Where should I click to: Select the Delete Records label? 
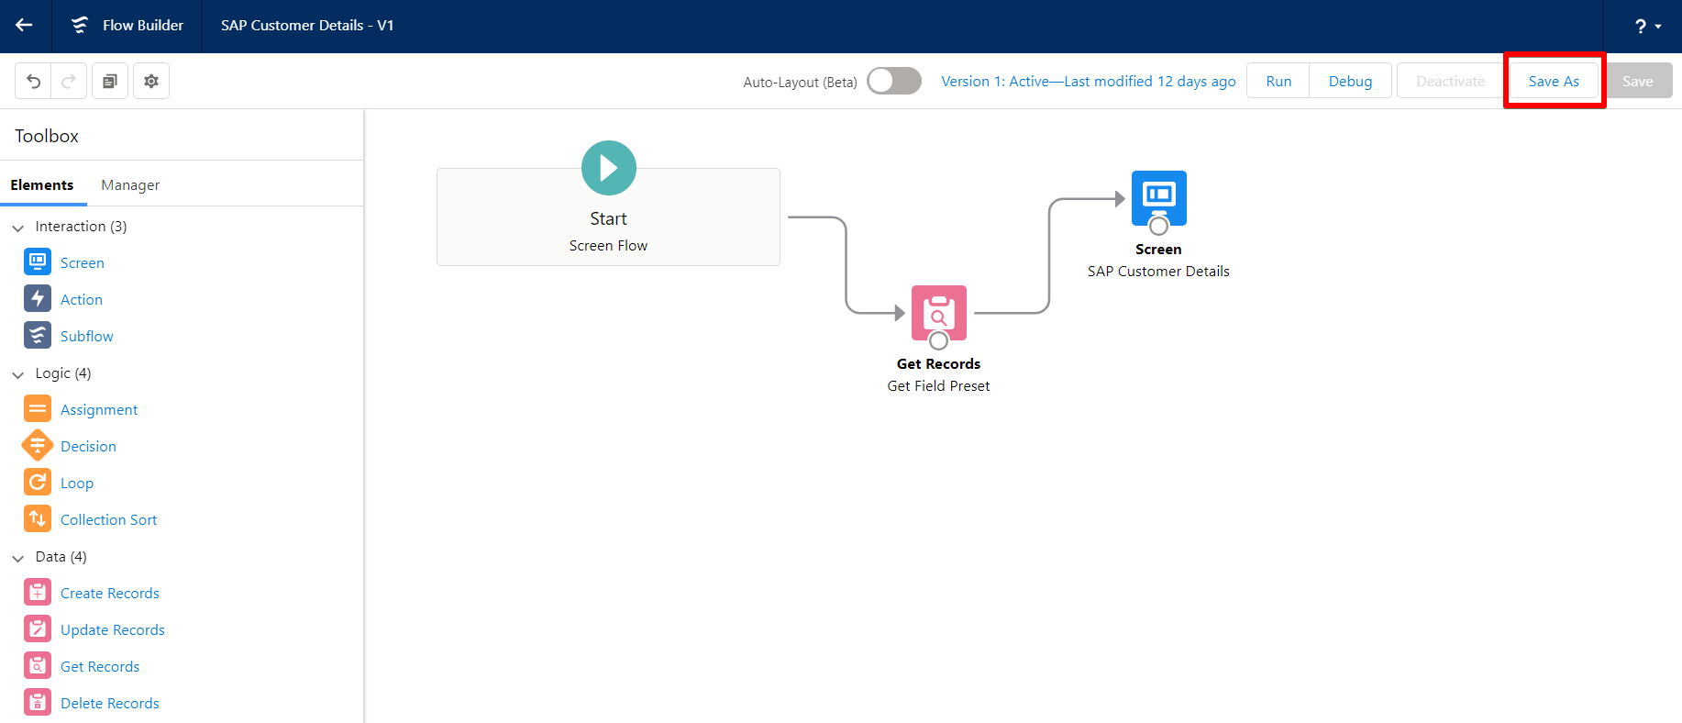point(110,703)
